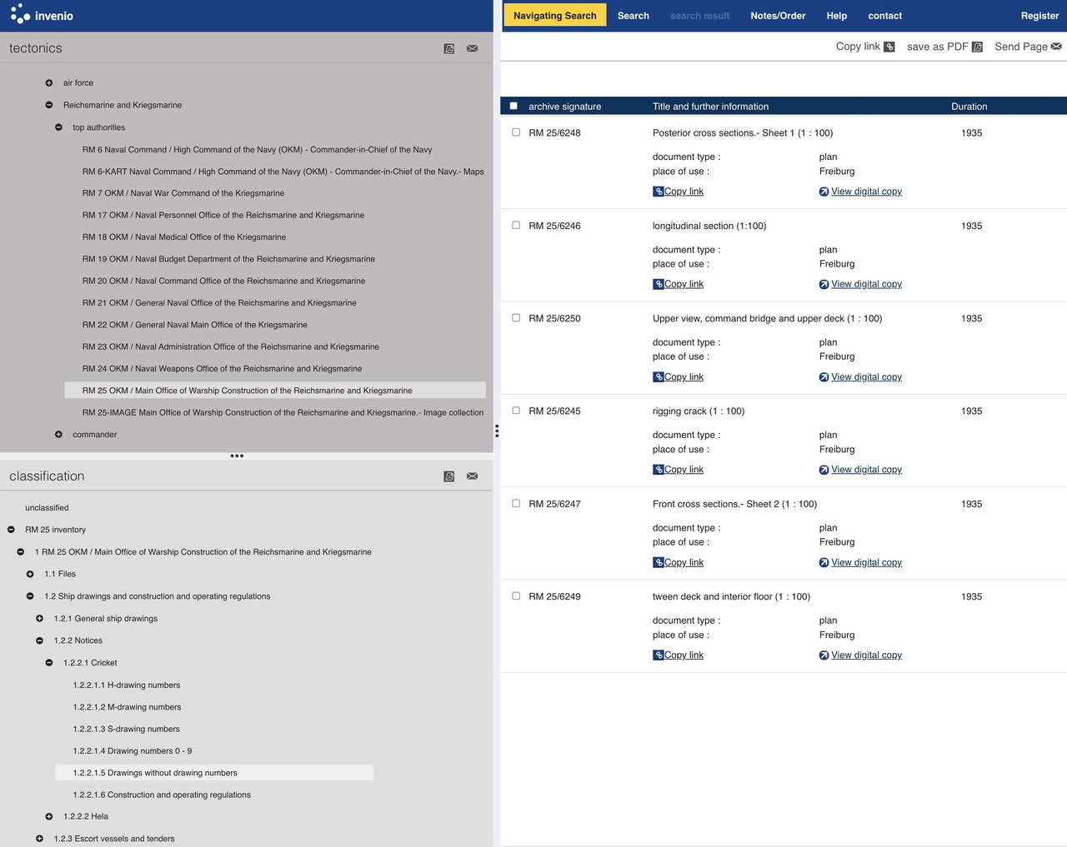The height and width of the screenshot is (847, 1067).
Task: Click View digital copy for Front cross sections
Action: pos(866,562)
